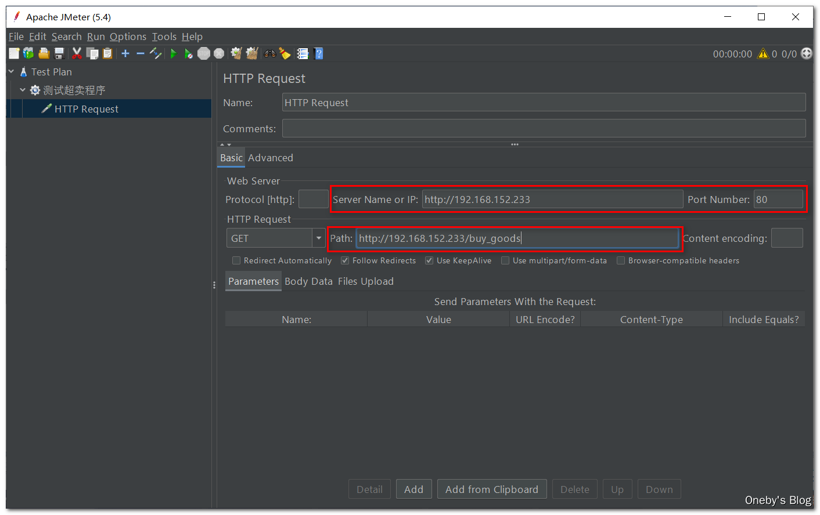Click the Help question mark icon
The width and height of the screenshot is (820, 515).
318,53
